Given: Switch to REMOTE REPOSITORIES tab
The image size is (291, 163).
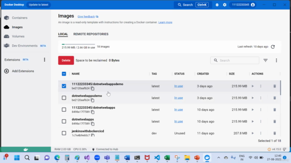Looking at the screenshot, I should (91, 34).
